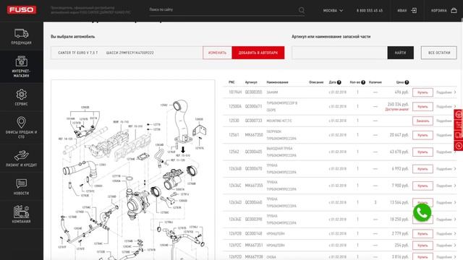Click price 20 667 руб.
The height and width of the screenshot is (260, 463).
[399, 135]
